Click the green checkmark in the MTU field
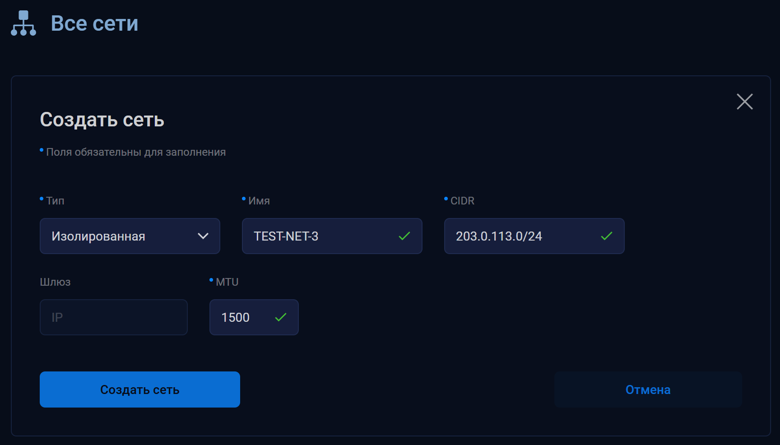This screenshot has width=780, height=445. tap(280, 317)
